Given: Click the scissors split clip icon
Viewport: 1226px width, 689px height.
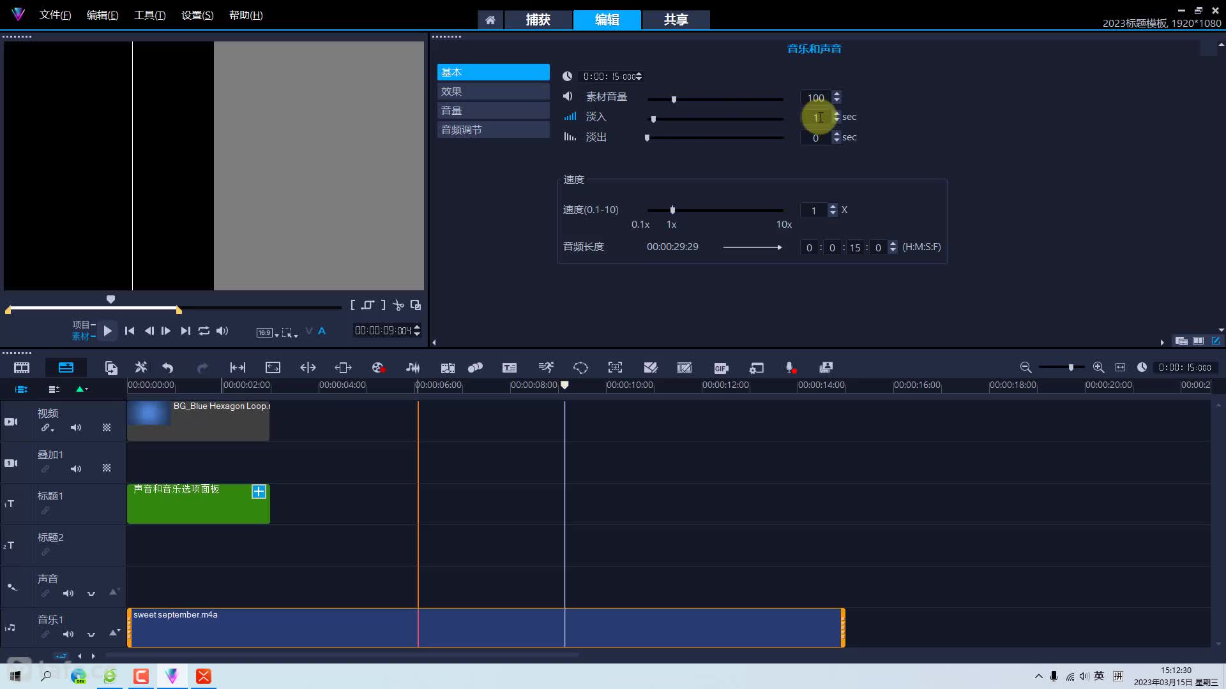Looking at the screenshot, I should pos(398,305).
